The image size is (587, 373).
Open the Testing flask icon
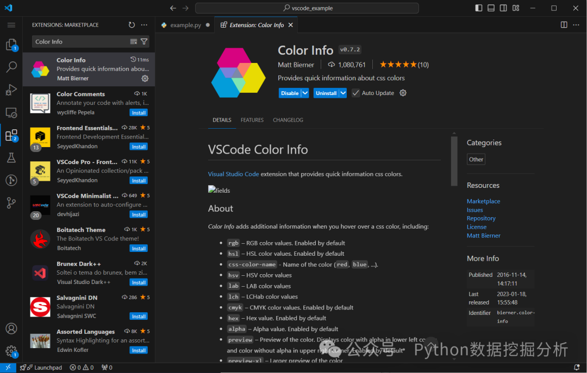11,157
